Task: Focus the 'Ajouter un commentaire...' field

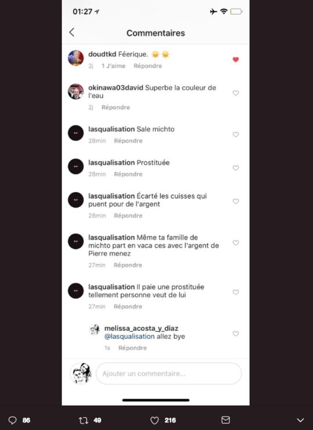Action: pyautogui.click(x=169, y=374)
